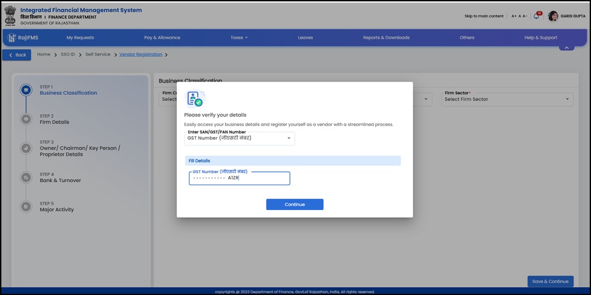591x295 pixels.
Task: Click the A+ increase font size control
Action: coord(514,16)
